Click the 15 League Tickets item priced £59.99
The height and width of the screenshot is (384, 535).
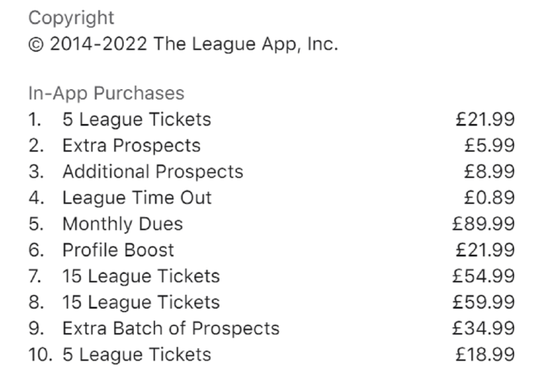point(141,302)
